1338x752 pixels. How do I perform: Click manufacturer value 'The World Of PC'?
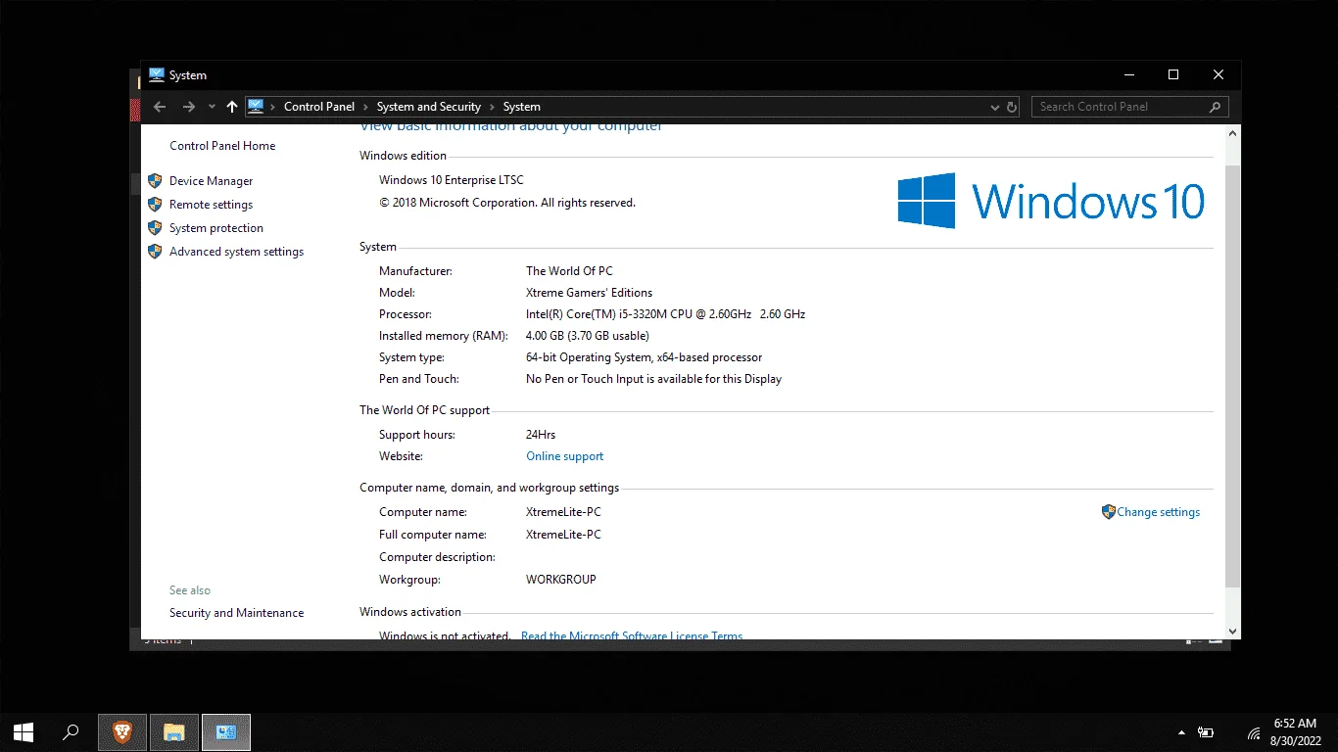[x=569, y=271]
